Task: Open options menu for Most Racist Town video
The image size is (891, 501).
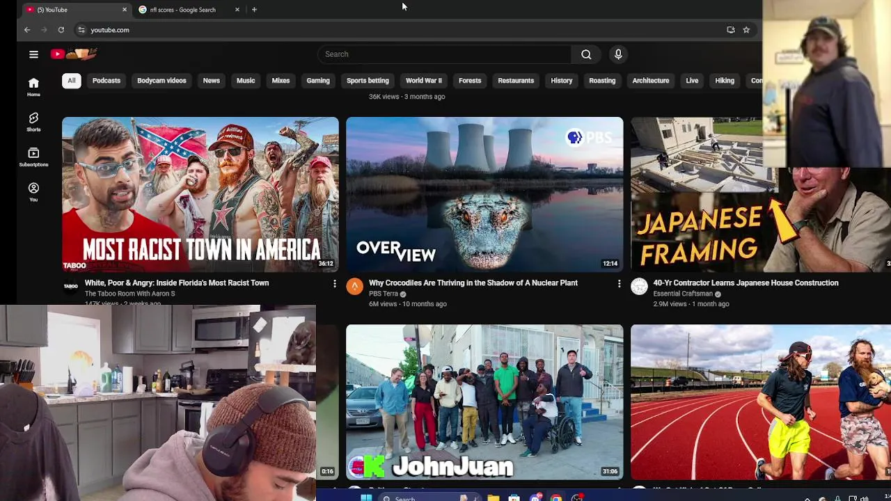Action: pos(335,284)
